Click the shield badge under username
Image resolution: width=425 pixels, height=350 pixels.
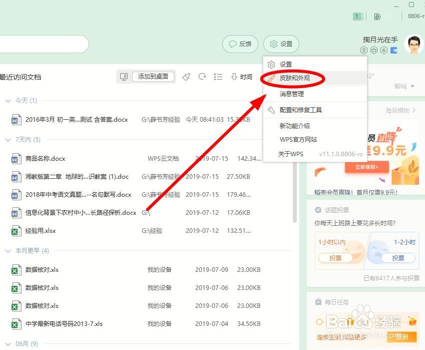[x=383, y=50]
